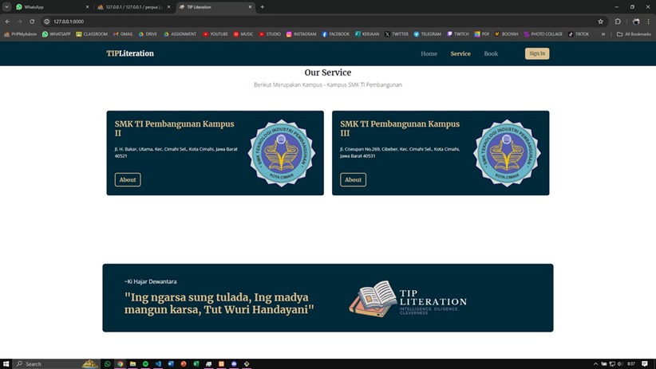The width and height of the screenshot is (656, 369).
Task: Click the Telegram bookmark
Action: pyautogui.click(x=427, y=34)
